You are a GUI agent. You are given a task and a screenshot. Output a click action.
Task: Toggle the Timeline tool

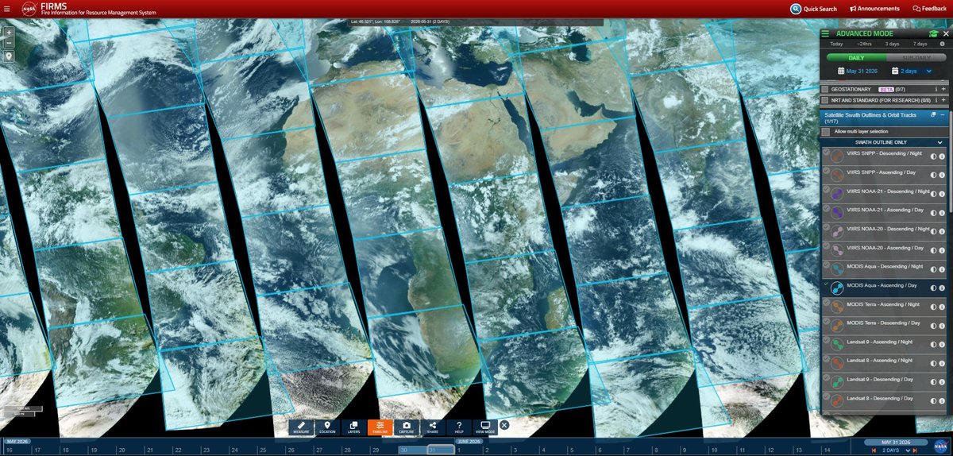tap(380, 427)
